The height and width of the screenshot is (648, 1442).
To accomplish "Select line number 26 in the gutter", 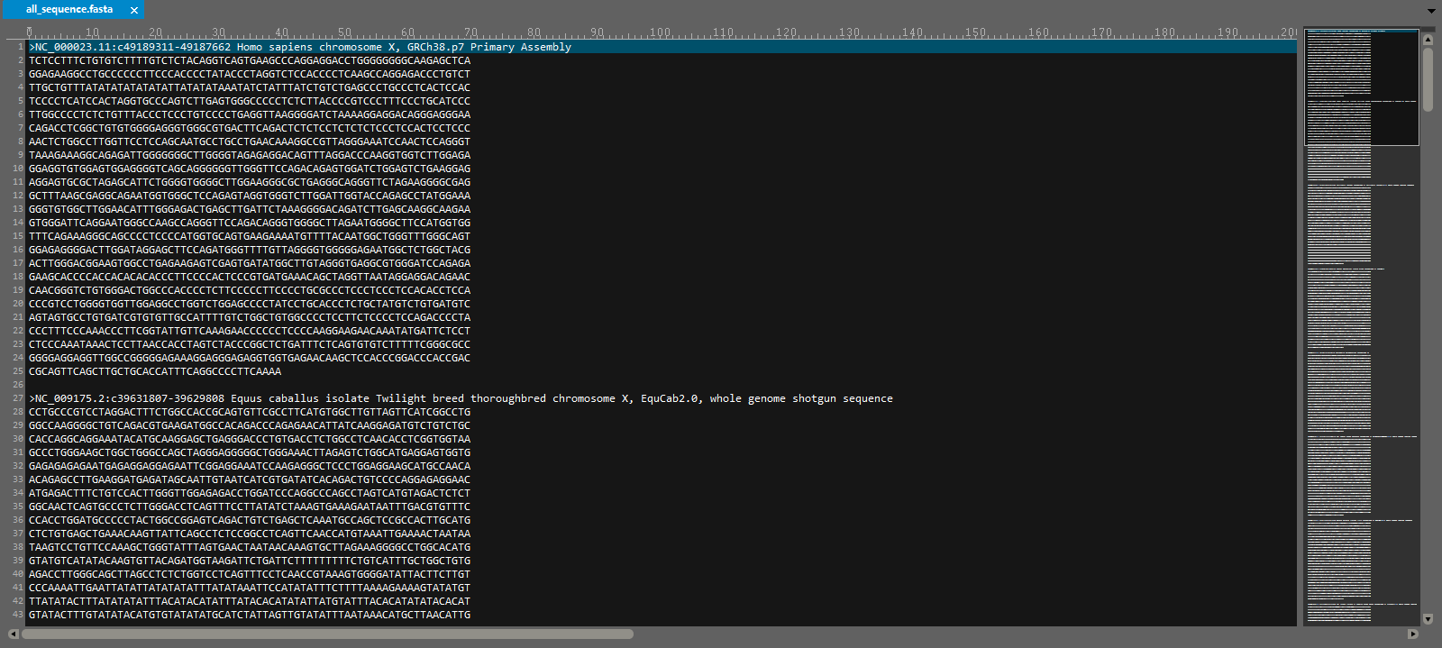I will click(x=18, y=385).
